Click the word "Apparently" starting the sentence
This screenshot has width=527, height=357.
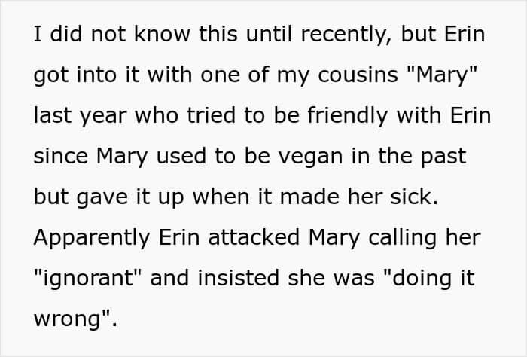point(92,238)
